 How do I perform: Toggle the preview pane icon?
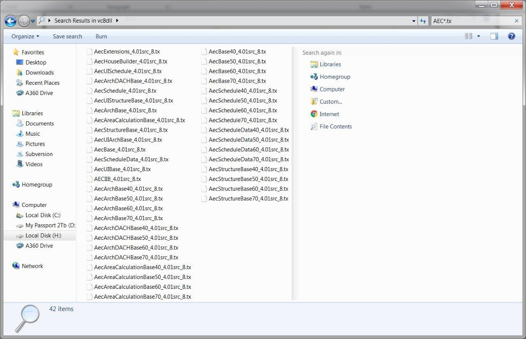[494, 36]
